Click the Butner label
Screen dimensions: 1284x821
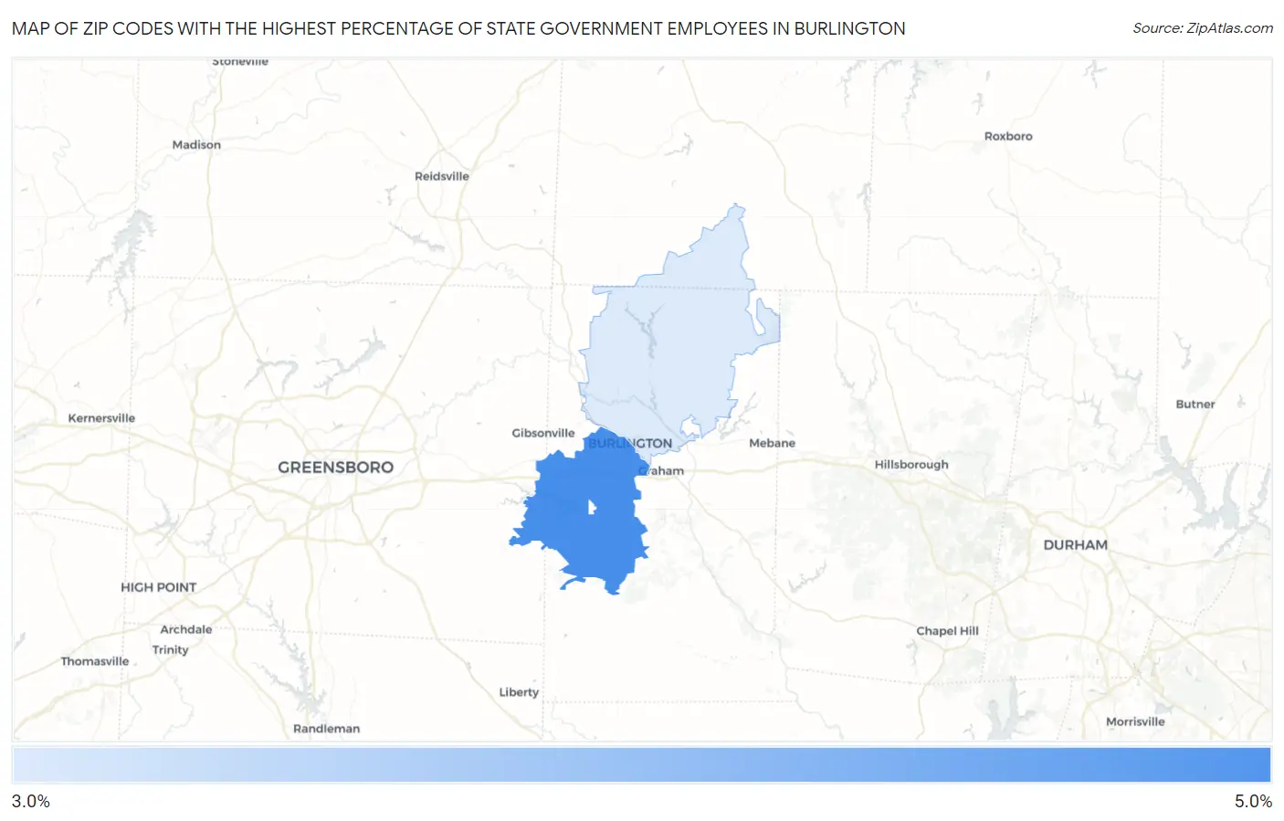pos(1195,404)
